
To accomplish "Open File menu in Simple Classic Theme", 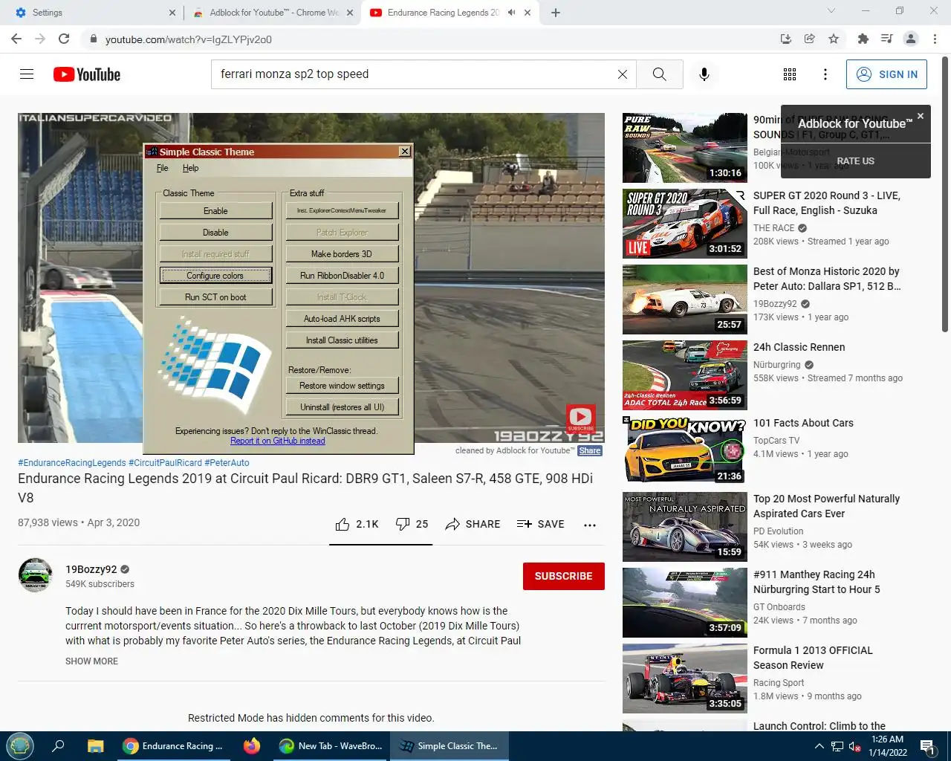I will click(163, 168).
